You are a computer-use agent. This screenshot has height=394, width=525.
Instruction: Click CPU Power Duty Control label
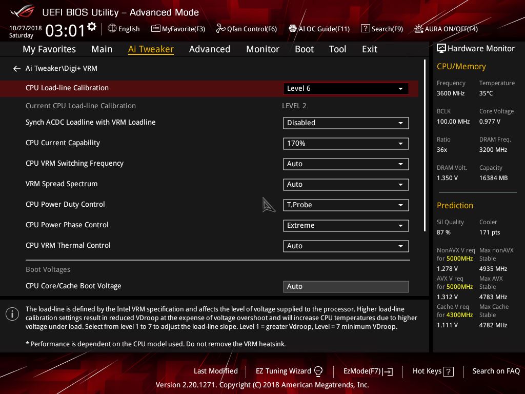65,204
